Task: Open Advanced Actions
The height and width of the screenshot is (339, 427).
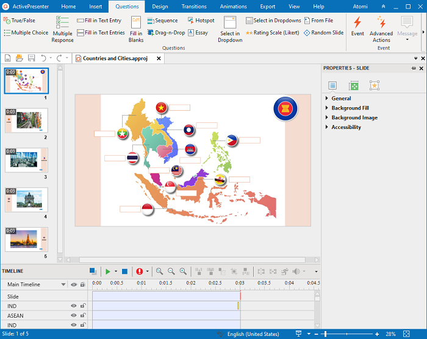Action: click(381, 29)
